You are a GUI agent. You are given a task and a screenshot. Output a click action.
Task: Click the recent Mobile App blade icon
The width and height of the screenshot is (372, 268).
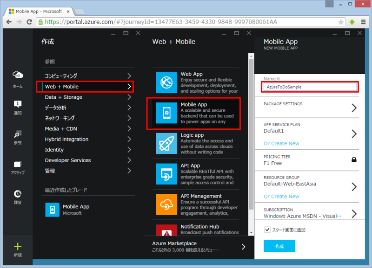[x=52, y=210]
